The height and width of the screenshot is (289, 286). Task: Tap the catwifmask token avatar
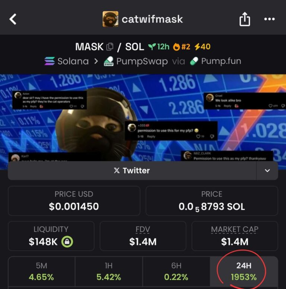(110, 19)
